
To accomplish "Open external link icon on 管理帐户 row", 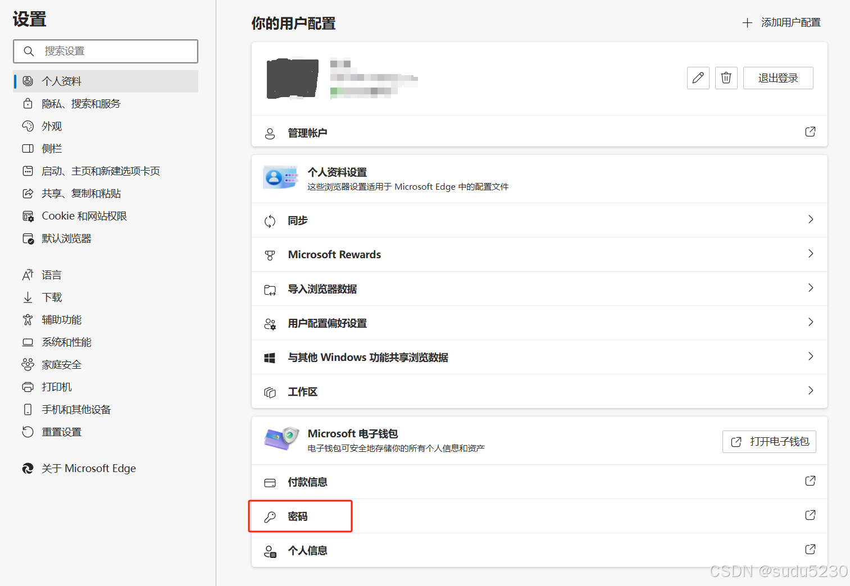I will 810,132.
